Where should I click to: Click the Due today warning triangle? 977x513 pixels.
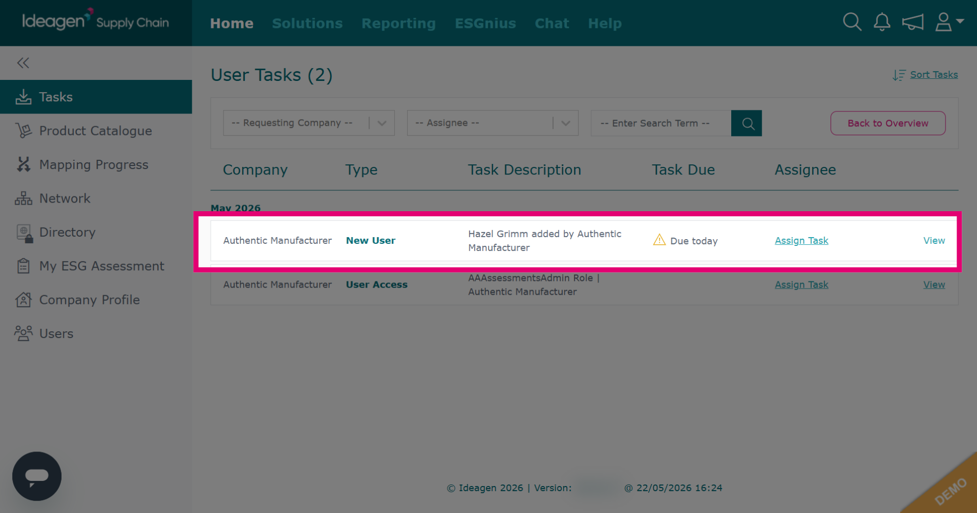(659, 240)
